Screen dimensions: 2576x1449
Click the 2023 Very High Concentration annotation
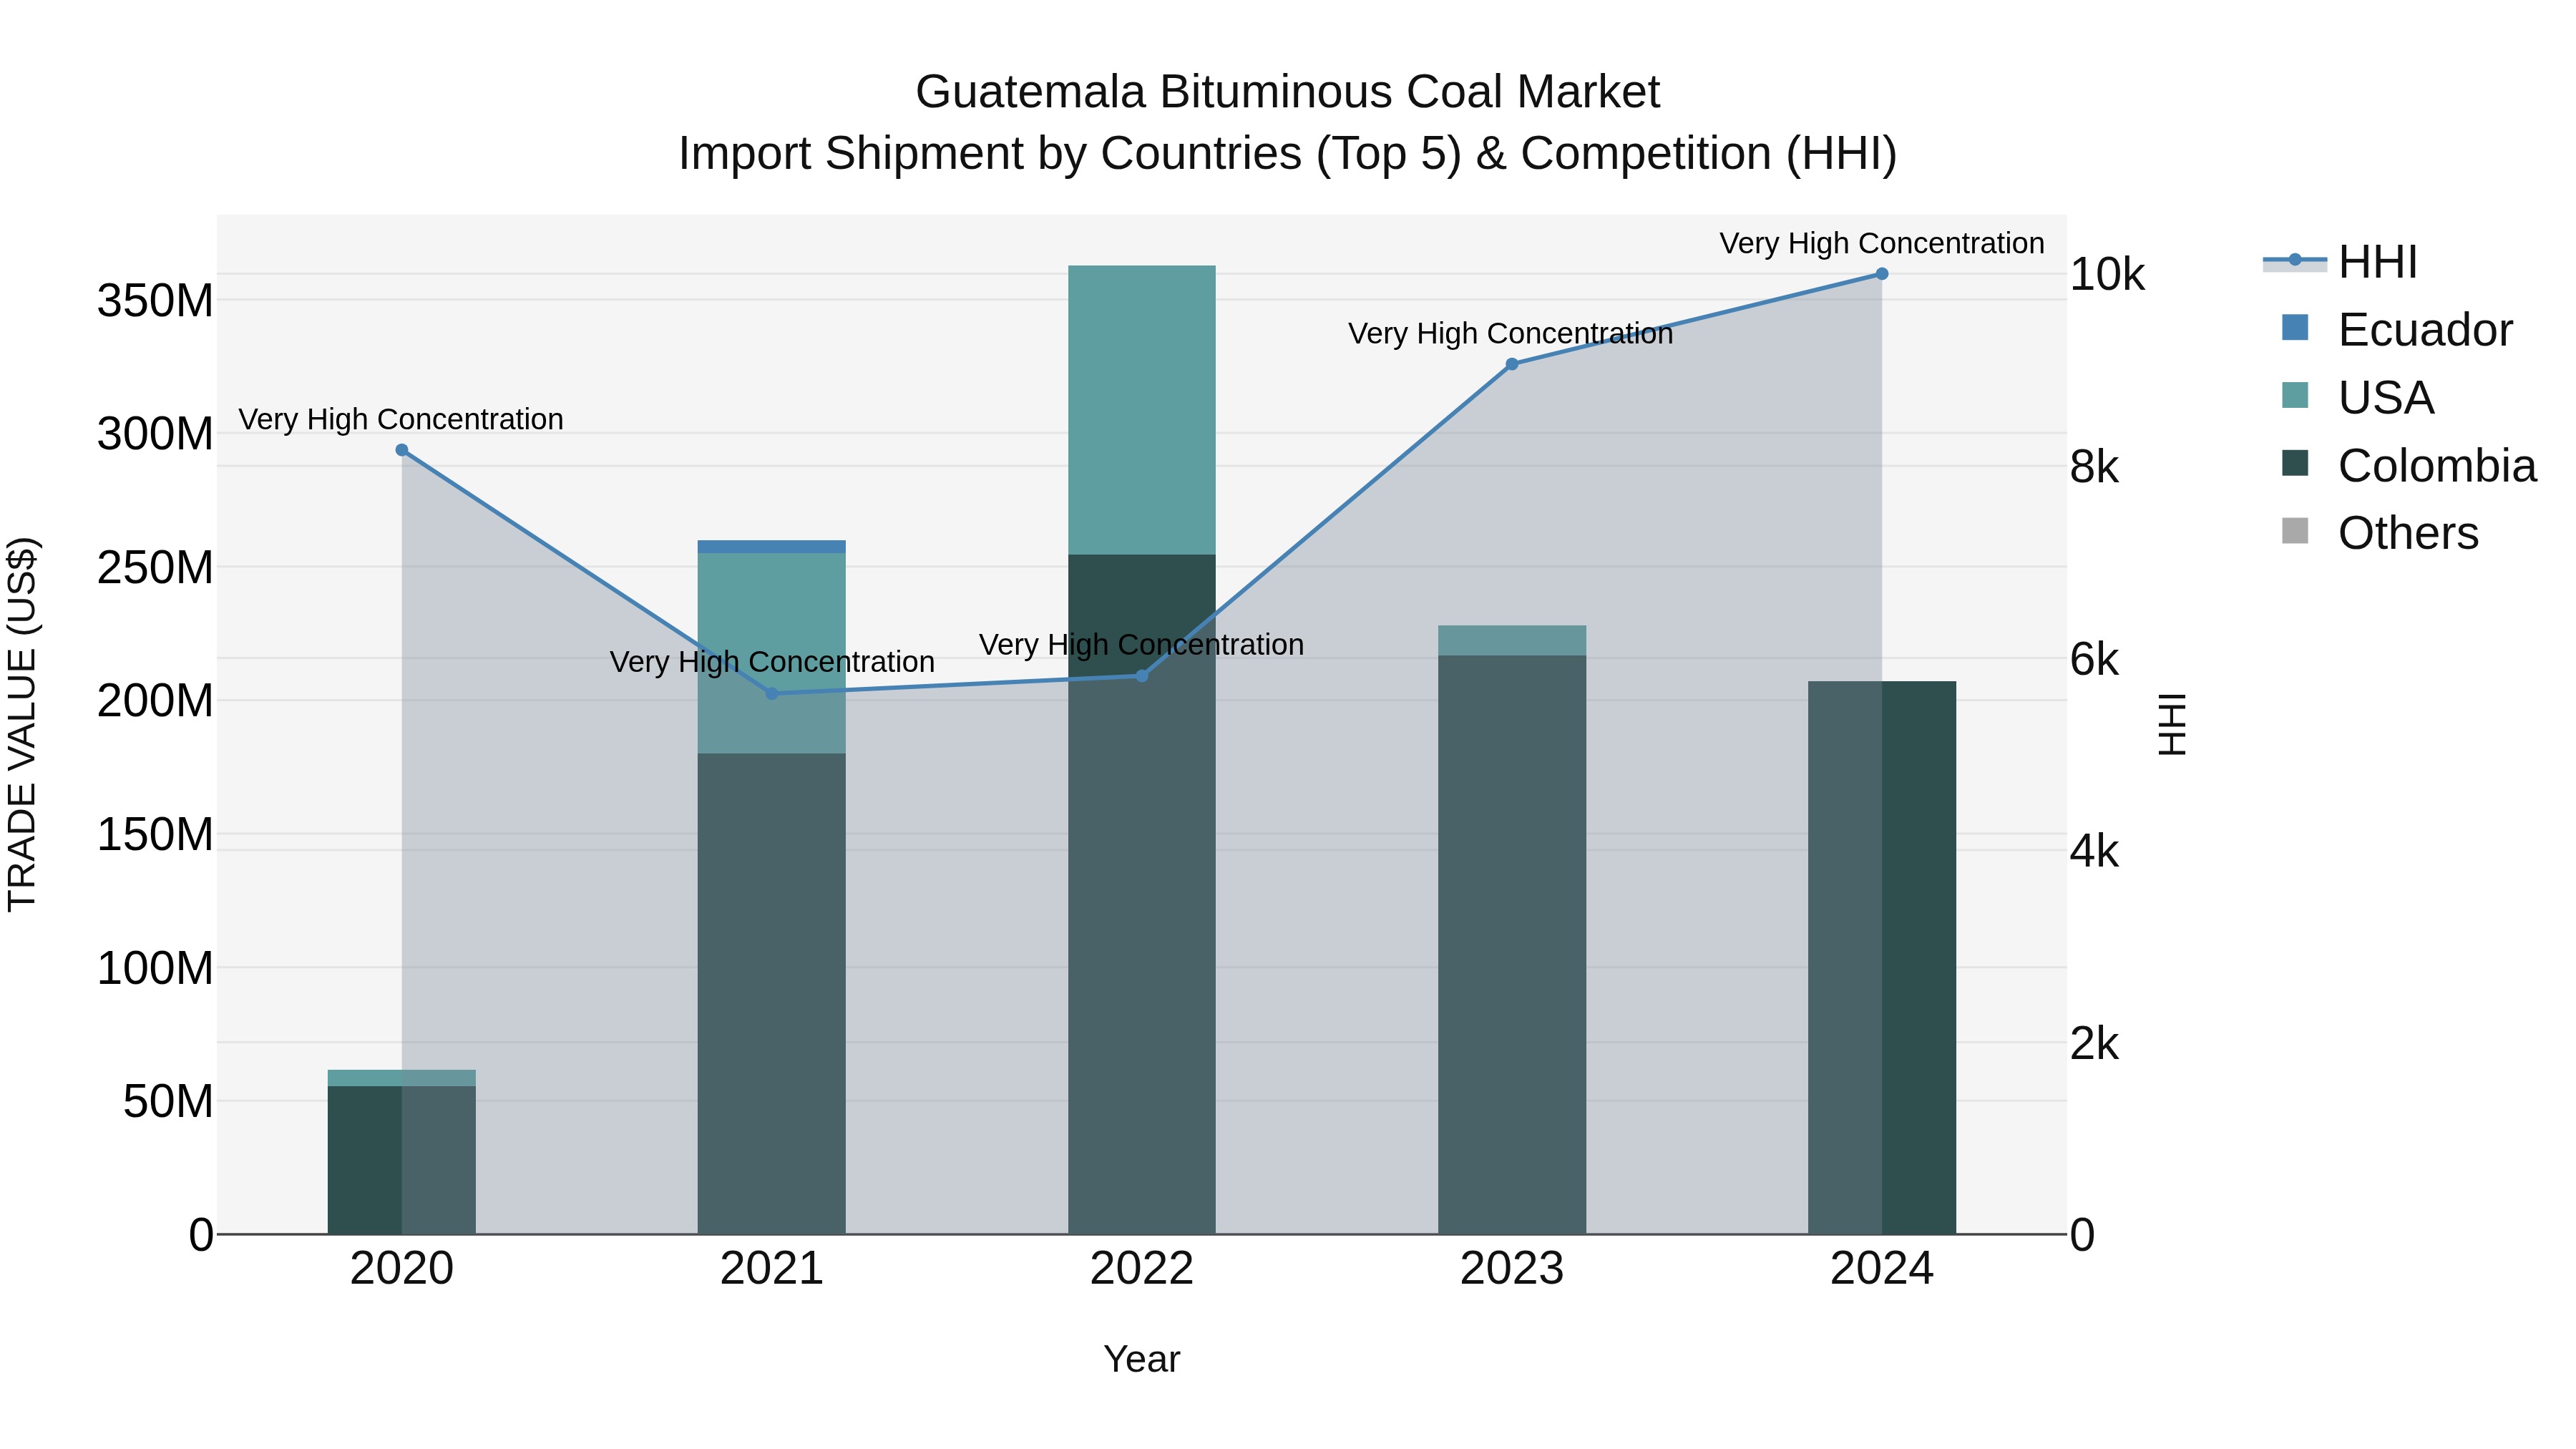click(x=1511, y=334)
